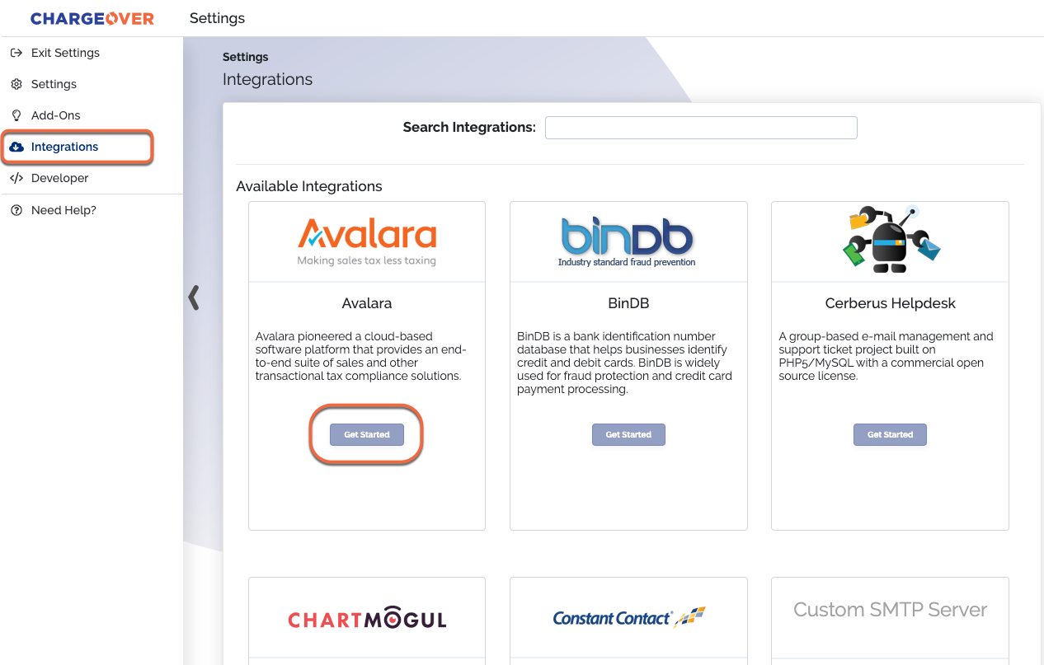Viewport: 1044px width, 665px height.
Task: Collapse the sidebar with the left chevron
Action: pyautogui.click(x=194, y=297)
